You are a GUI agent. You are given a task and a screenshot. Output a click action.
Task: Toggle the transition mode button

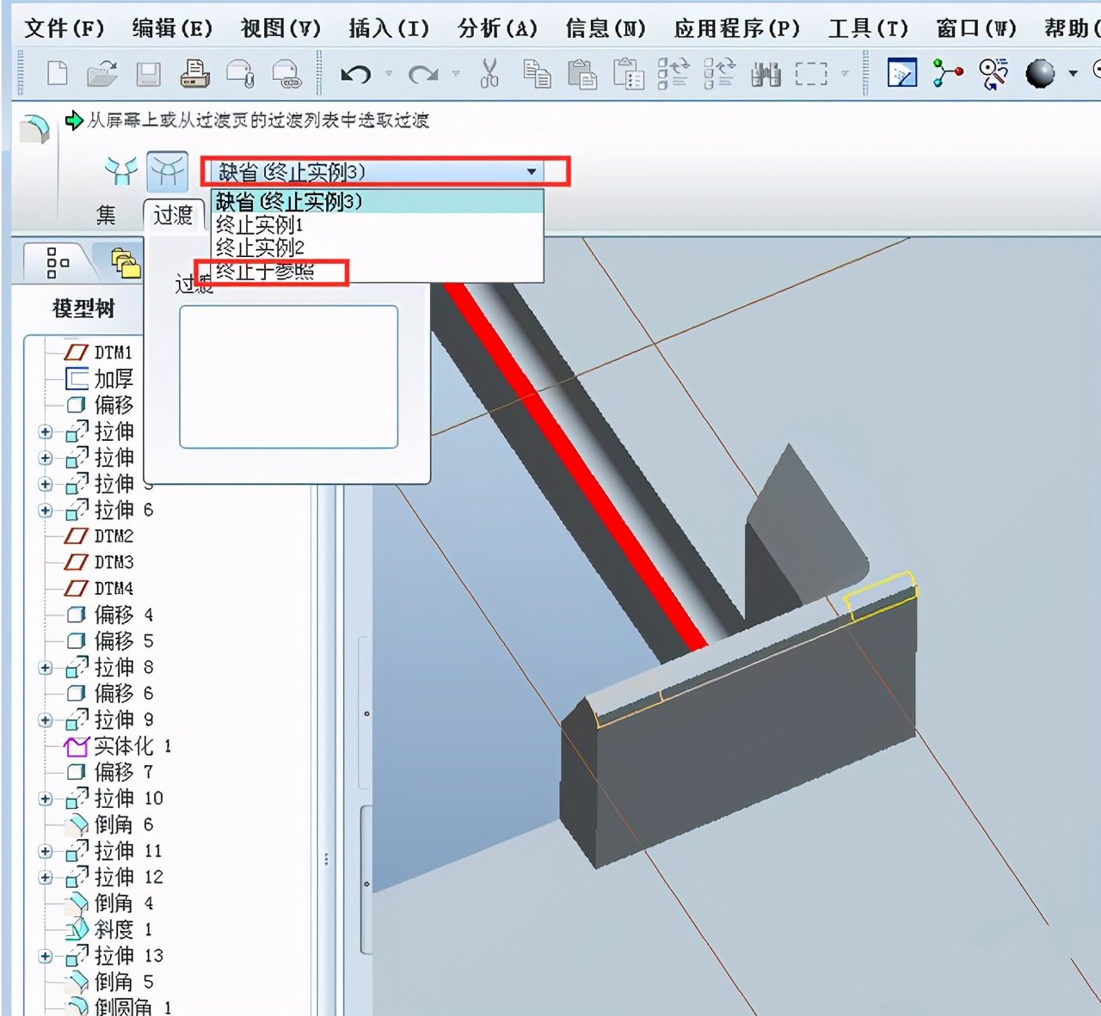click(x=167, y=171)
